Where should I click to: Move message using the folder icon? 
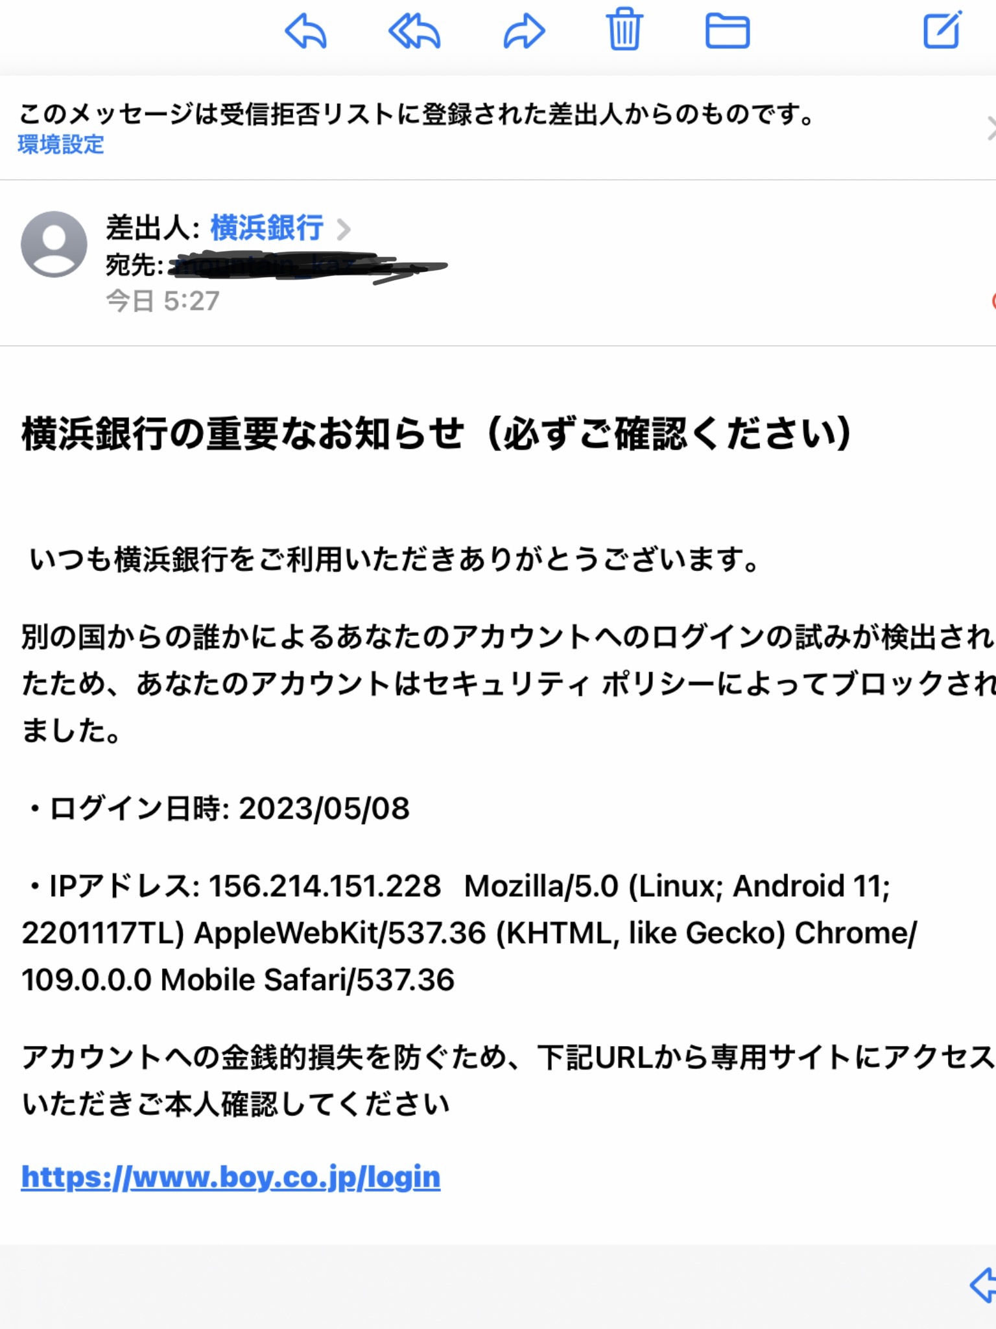[727, 31]
